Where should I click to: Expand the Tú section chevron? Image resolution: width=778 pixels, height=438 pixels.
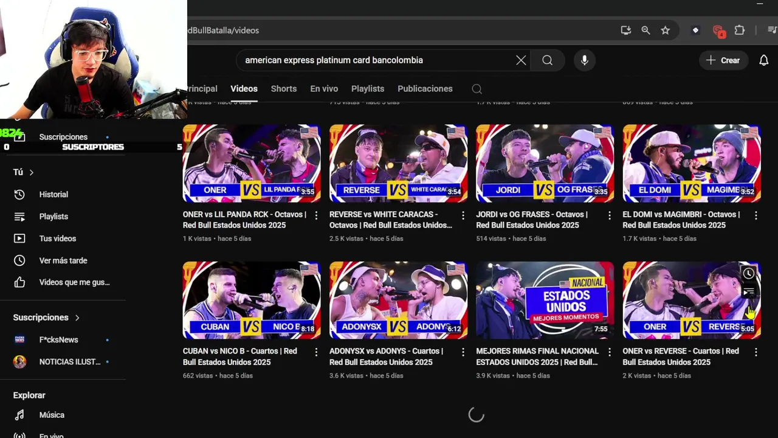click(31, 173)
